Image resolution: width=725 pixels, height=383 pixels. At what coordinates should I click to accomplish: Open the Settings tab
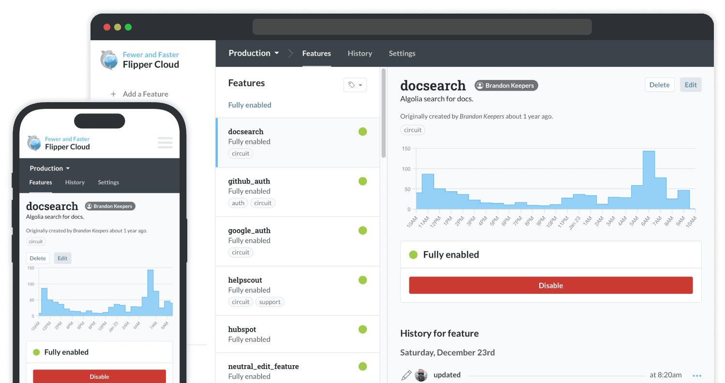pyautogui.click(x=402, y=53)
